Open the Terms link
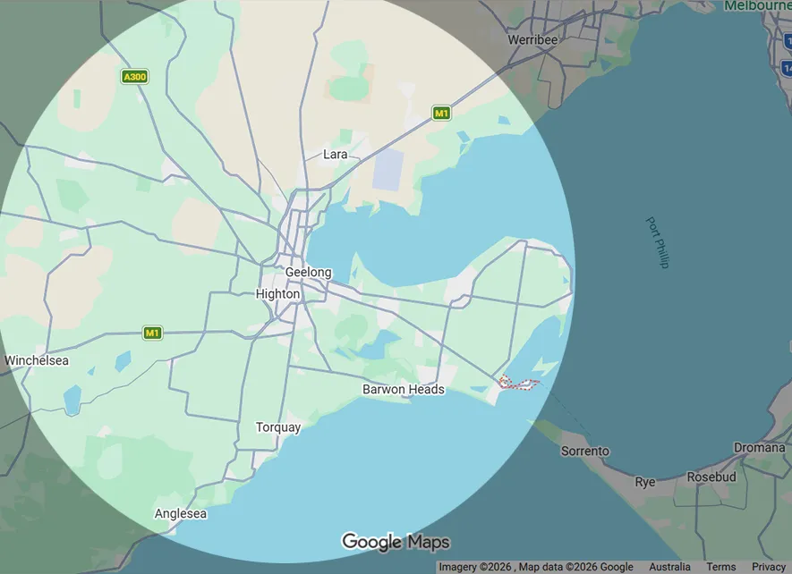Viewport: 792px width, 574px height. pyautogui.click(x=720, y=567)
